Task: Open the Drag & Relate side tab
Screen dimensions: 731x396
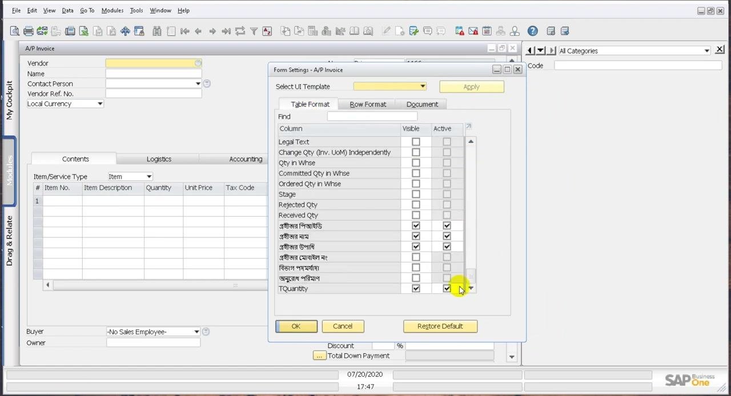Action: (x=9, y=240)
